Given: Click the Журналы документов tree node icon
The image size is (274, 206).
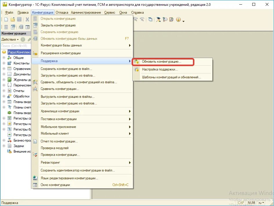Looking at the screenshot, I should pyautogui.click(x=10, y=79).
